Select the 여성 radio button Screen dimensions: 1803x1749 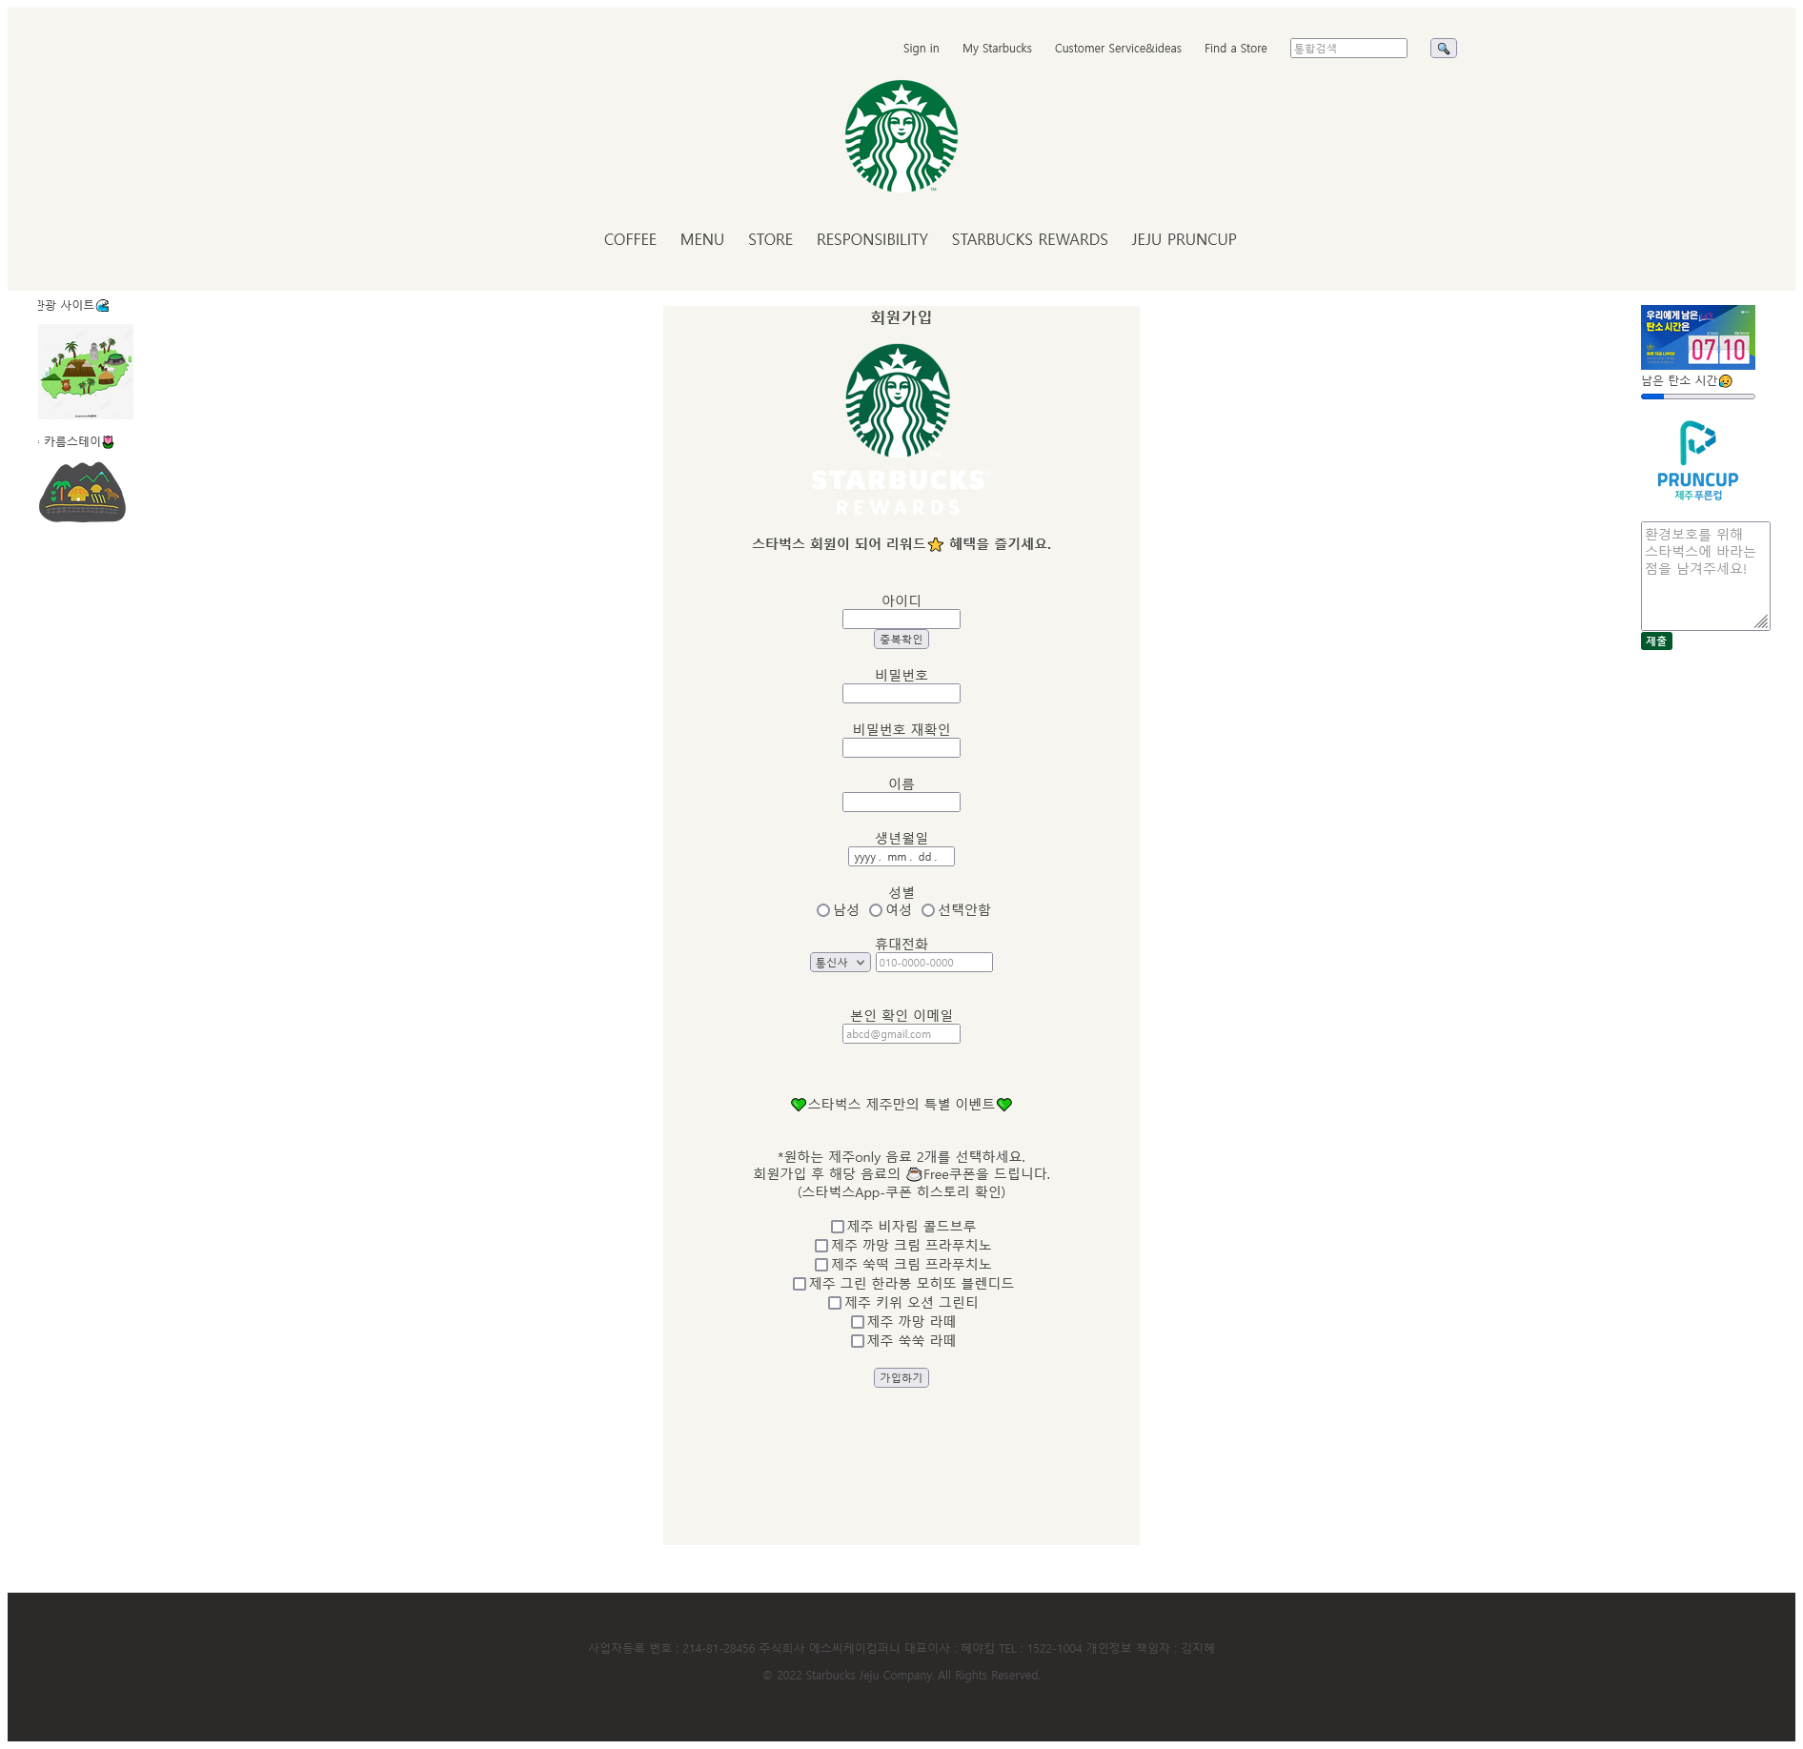coord(876,910)
